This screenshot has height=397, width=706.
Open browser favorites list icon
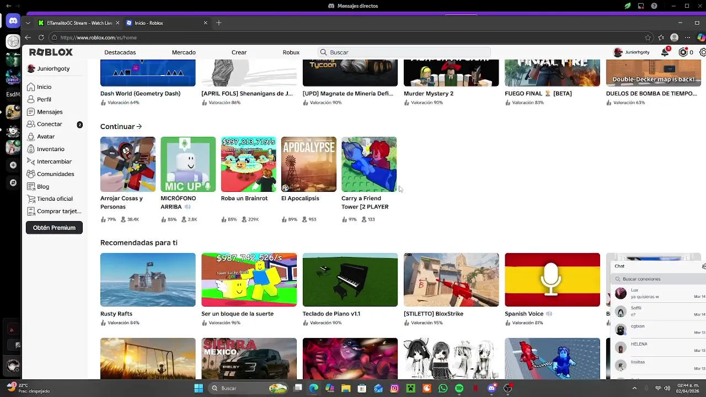(x=661, y=37)
